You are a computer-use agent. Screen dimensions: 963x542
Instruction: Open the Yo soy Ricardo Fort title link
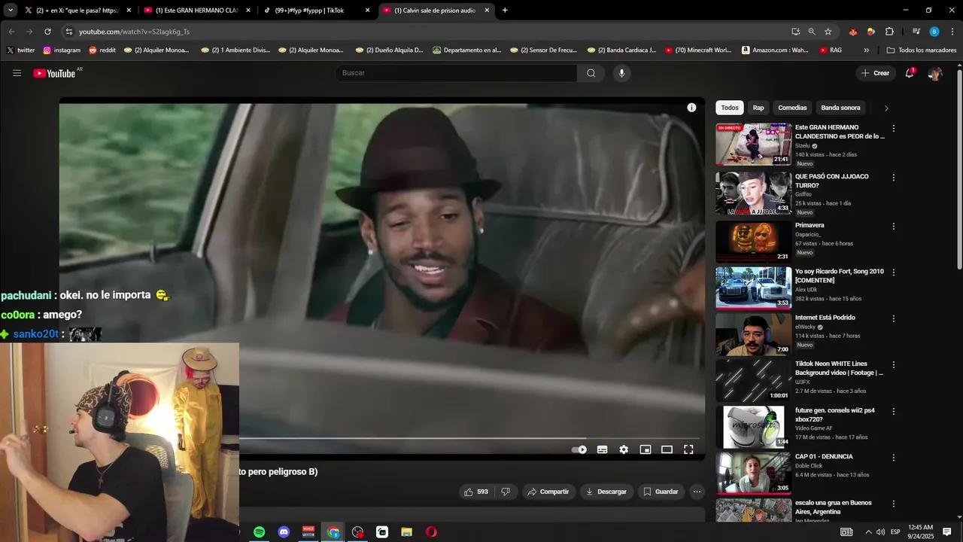pos(840,276)
